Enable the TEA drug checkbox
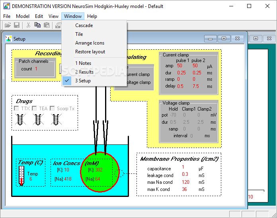277x218 pixels. 35,108
